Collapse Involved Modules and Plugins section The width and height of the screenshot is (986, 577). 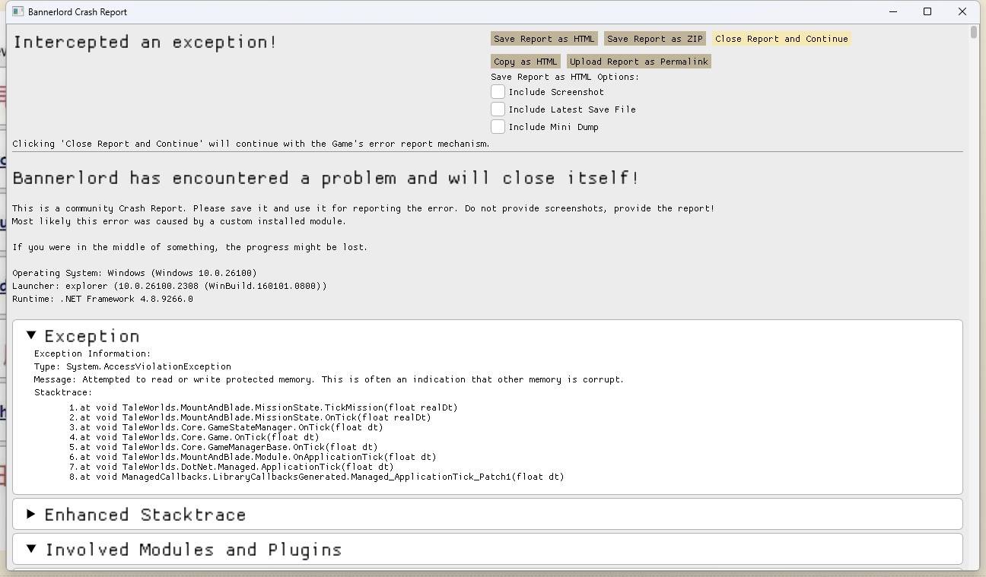click(x=31, y=549)
